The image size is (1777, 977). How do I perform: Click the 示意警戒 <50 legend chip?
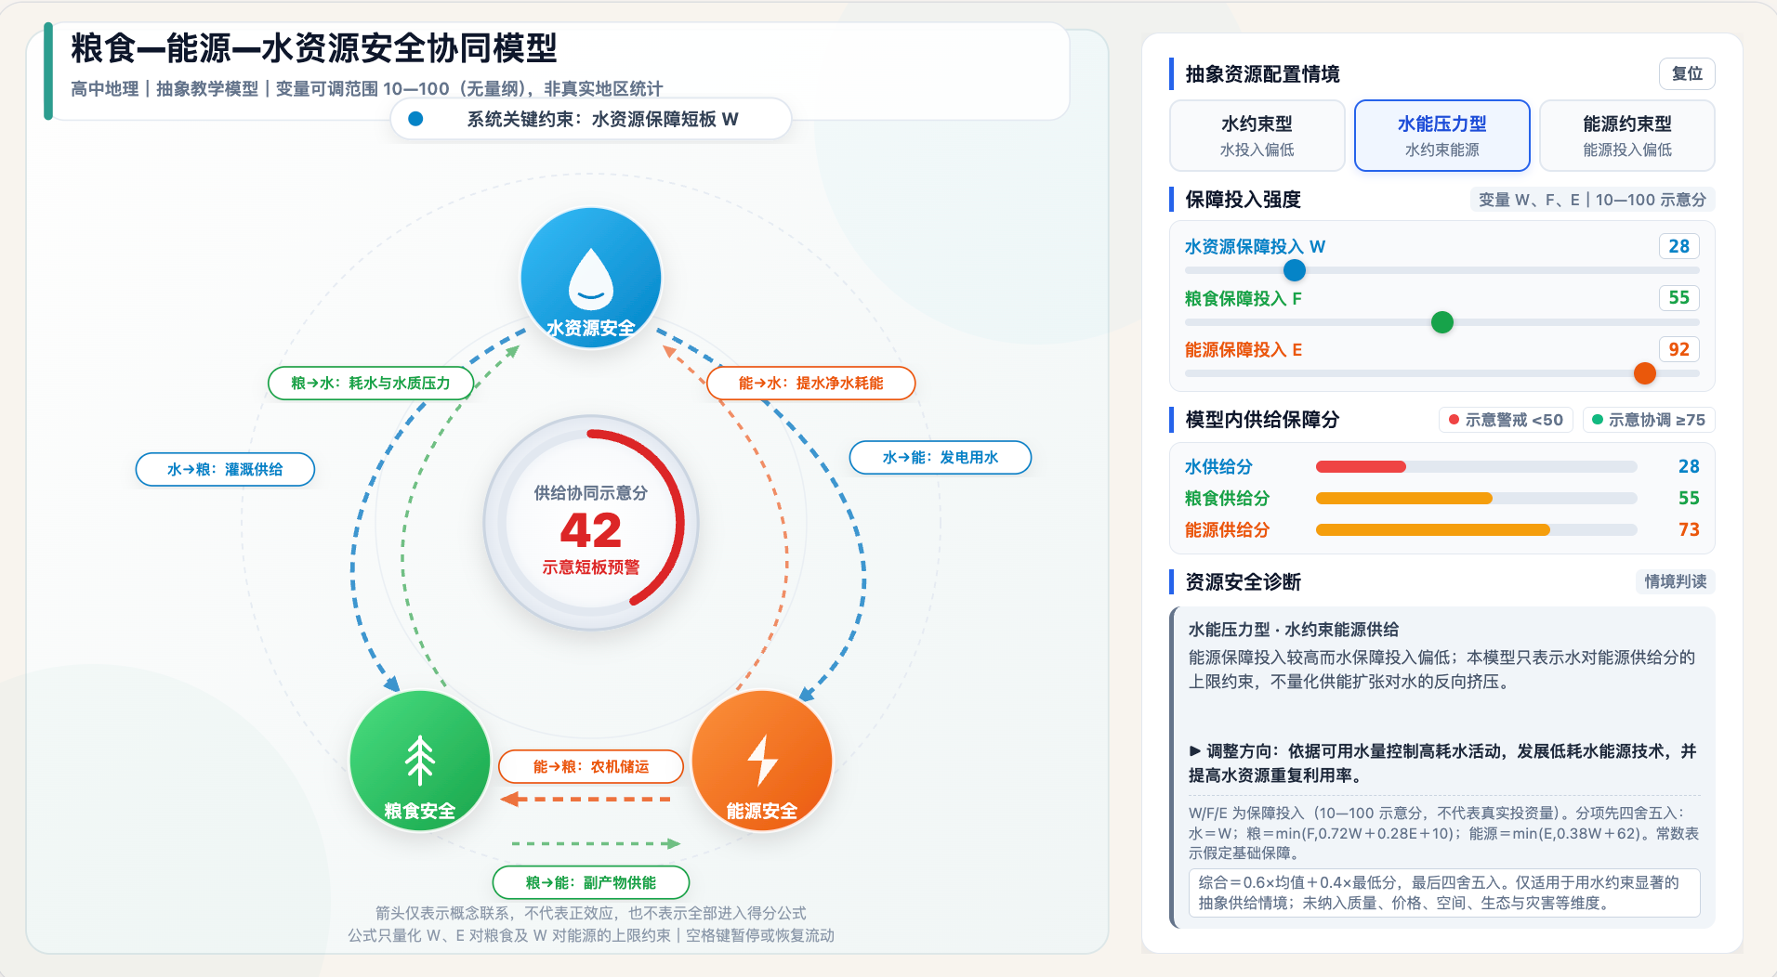coord(1506,420)
